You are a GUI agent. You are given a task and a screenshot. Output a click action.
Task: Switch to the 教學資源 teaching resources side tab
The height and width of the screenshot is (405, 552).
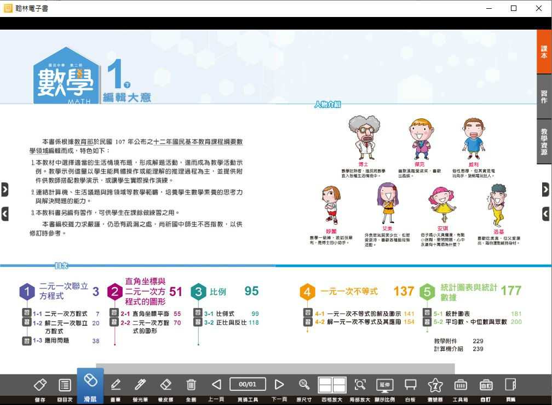point(544,141)
